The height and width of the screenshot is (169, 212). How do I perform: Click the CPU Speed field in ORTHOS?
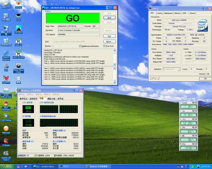click(79, 35)
